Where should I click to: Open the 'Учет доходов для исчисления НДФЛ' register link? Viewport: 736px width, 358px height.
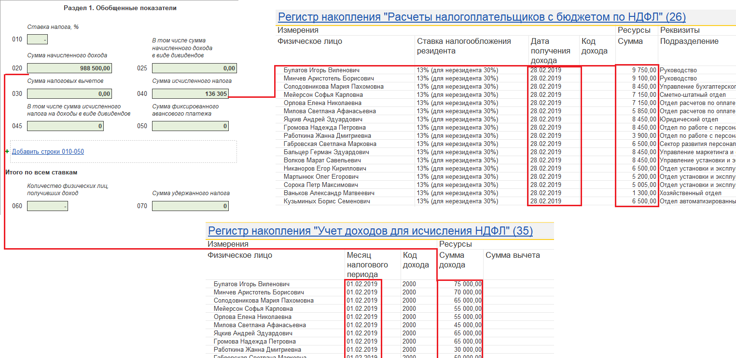pyautogui.click(x=370, y=231)
